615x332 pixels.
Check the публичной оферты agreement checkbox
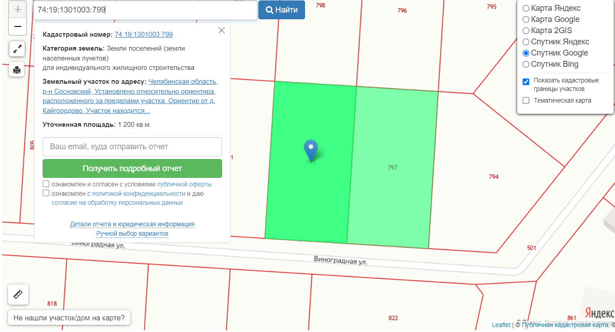pos(46,184)
